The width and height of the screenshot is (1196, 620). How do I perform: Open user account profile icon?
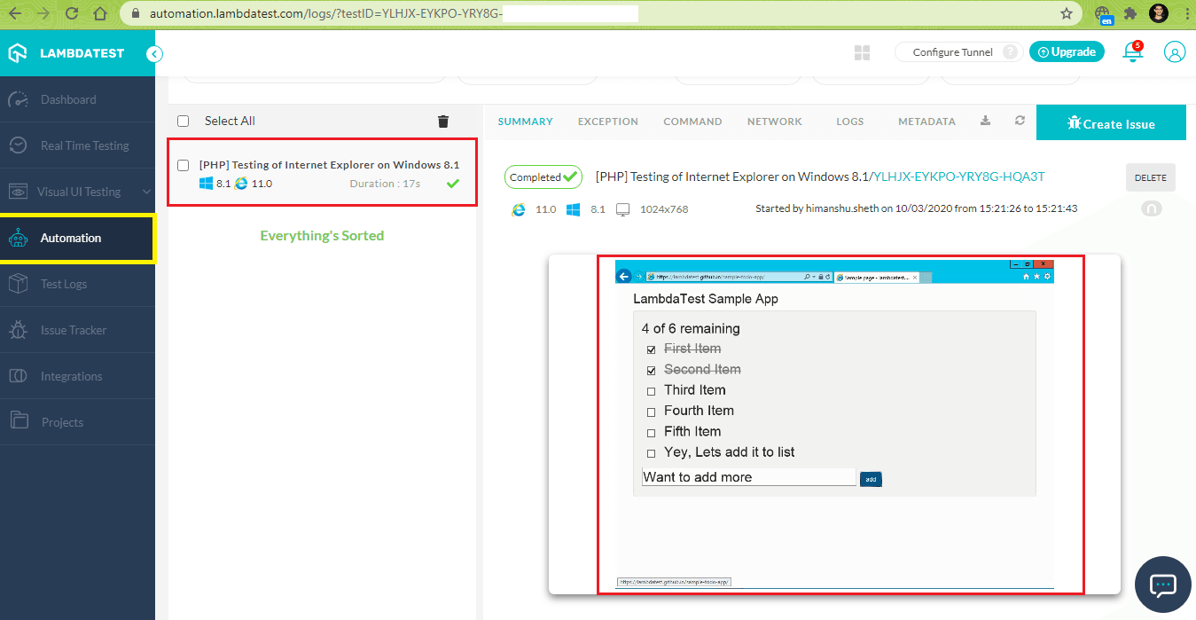pyautogui.click(x=1175, y=52)
